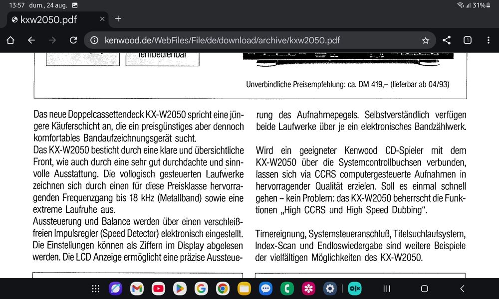
Task: Click the line 'der vielfältigen Möglichkeiten des KX-W2050.'
Action: point(339,258)
